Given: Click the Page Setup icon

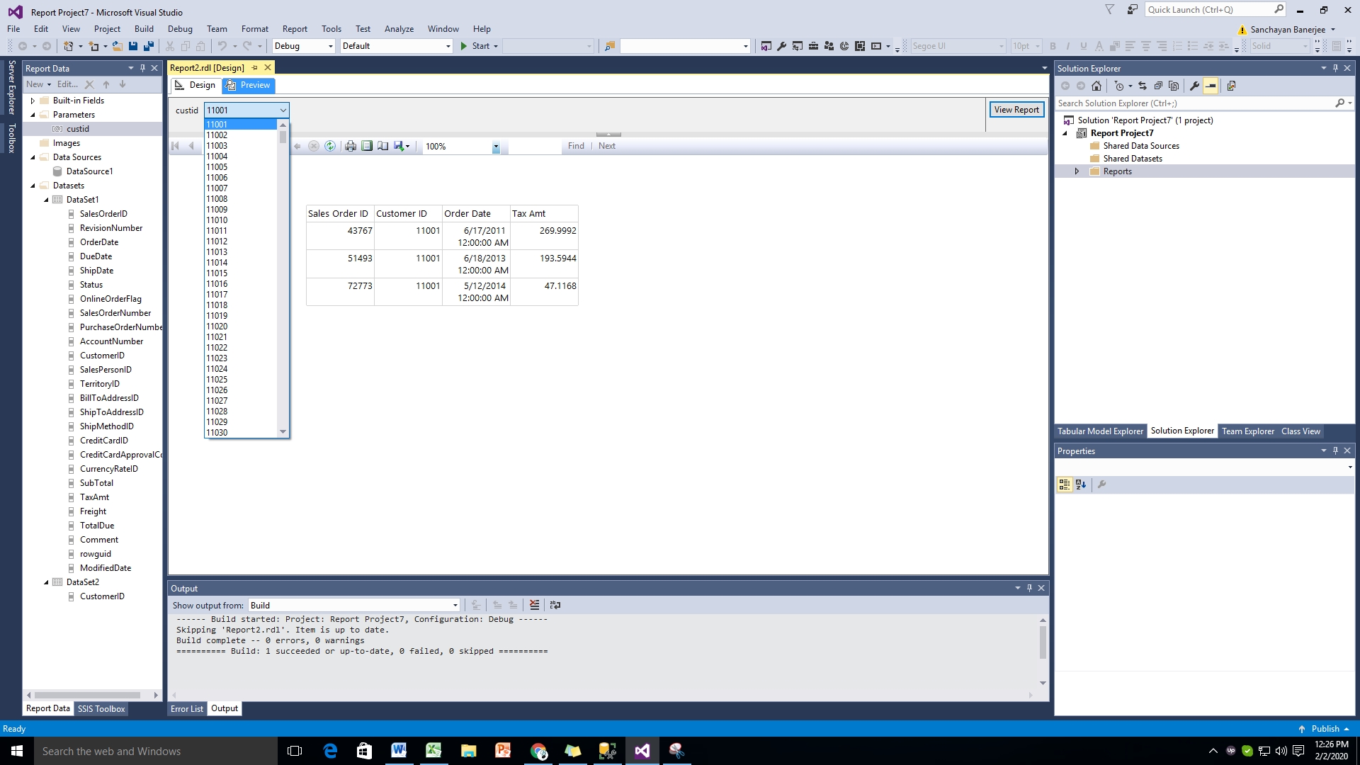Looking at the screenshot, I should point(382,146).
